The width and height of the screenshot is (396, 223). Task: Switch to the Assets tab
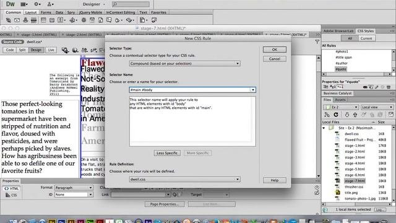coord(340,100)
